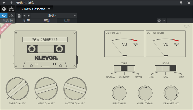193x110 pixels.
Task: Click the undo arrow icon in plugin
Action: pyautogui.click(x=187, y=26)
